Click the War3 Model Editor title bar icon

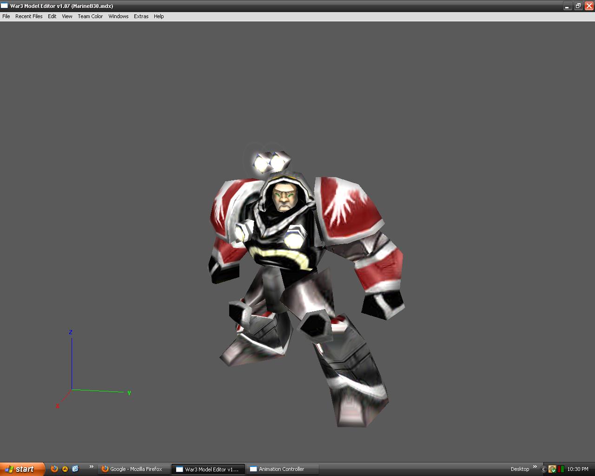tap(5, 6)
